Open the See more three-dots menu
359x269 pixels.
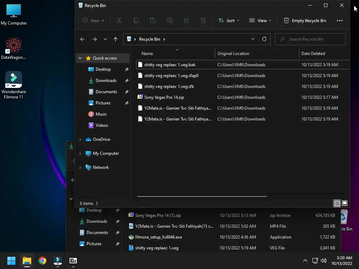339,21
